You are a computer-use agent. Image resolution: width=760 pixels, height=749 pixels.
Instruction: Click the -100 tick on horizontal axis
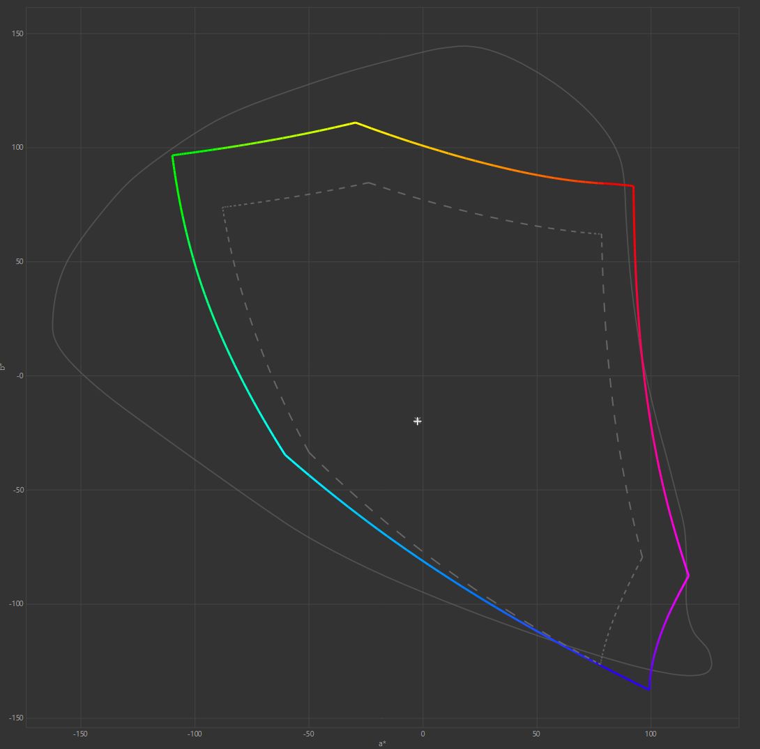pos(195,734)
